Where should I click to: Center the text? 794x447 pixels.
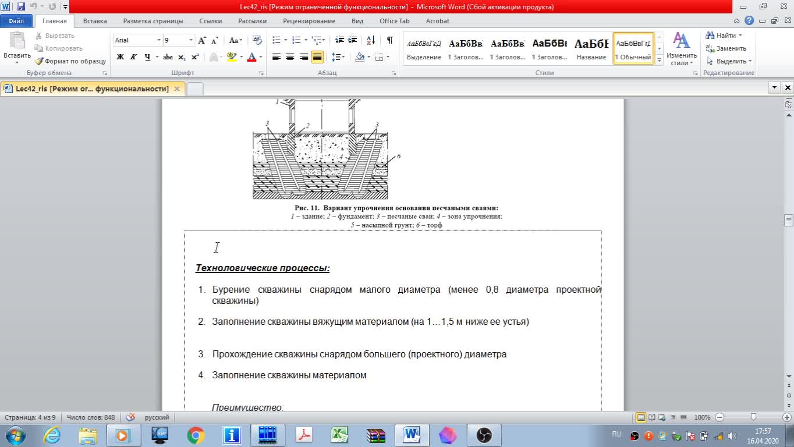290,57
